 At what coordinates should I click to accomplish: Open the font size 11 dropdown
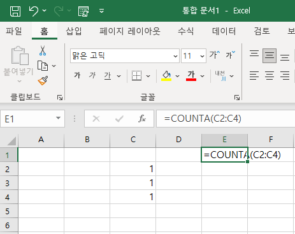coord(202,56)
